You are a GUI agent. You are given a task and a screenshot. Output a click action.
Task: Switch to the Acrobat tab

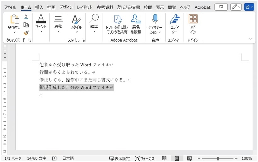click(x=203, y=7)
